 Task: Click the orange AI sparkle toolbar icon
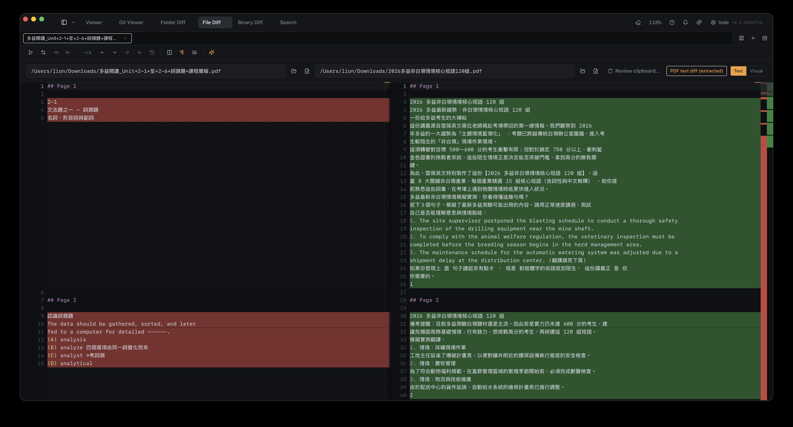(212, 52)
